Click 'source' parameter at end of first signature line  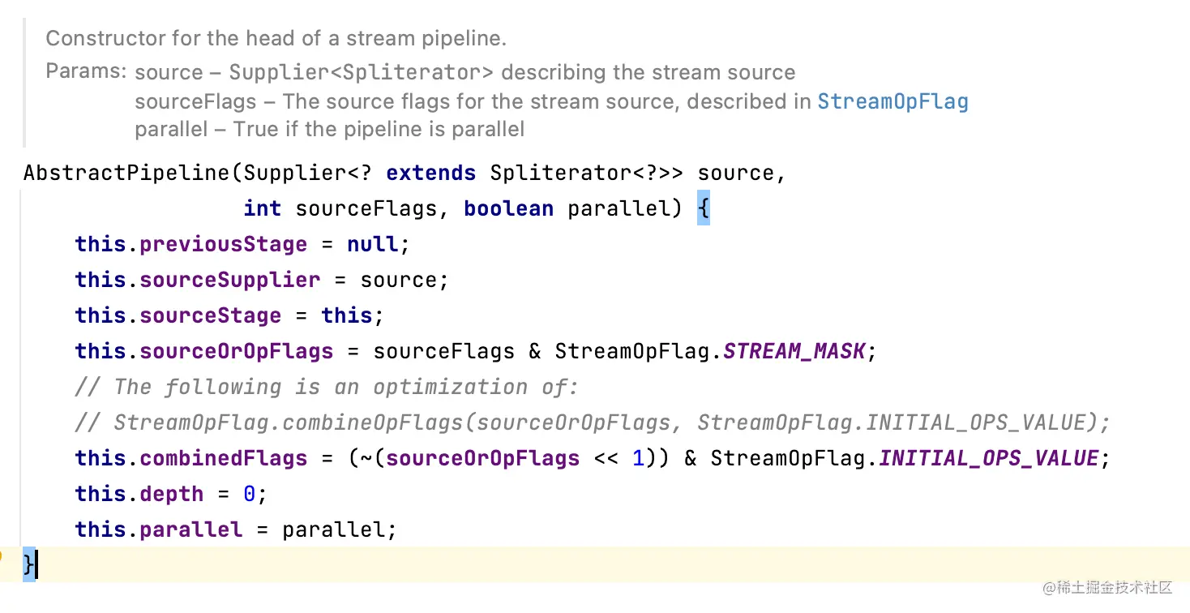pyautogui.click(x=735, y=174)
